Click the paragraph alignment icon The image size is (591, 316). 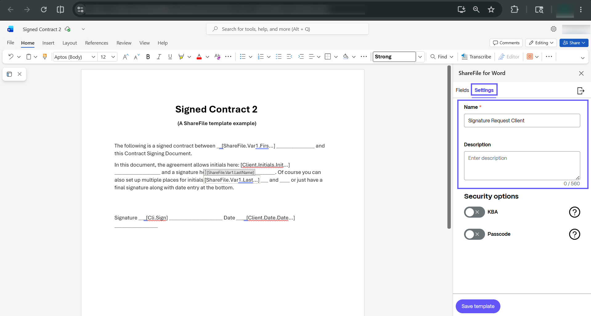(x=312, y=57)
